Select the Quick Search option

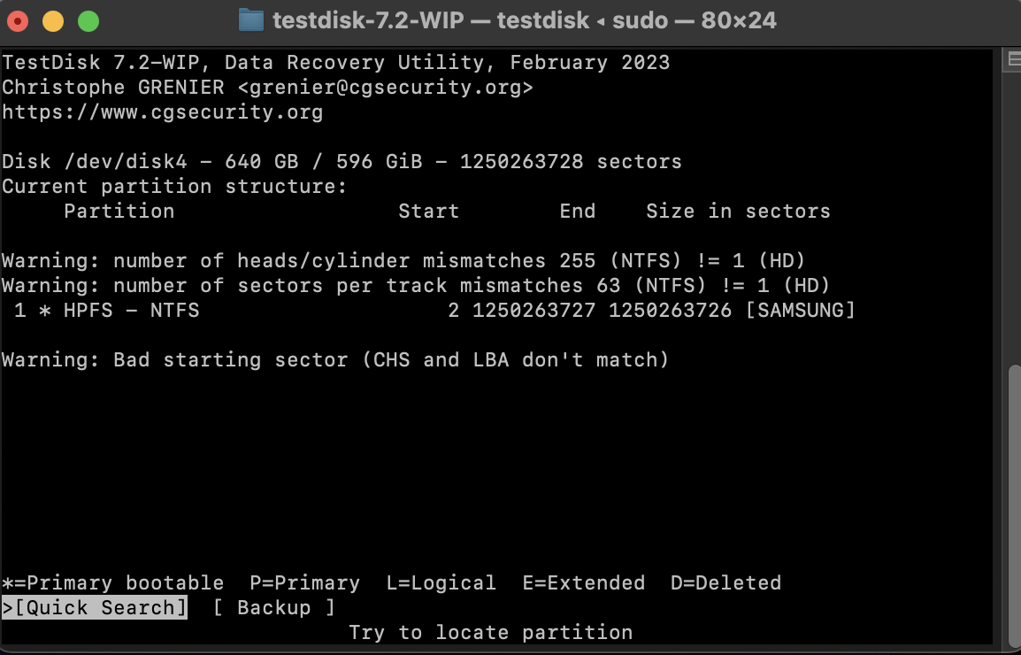tap(95, 607)
